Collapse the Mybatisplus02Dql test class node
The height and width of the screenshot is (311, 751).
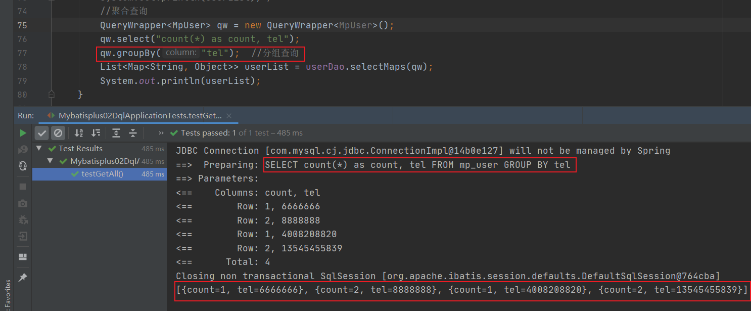pos(50,161)
